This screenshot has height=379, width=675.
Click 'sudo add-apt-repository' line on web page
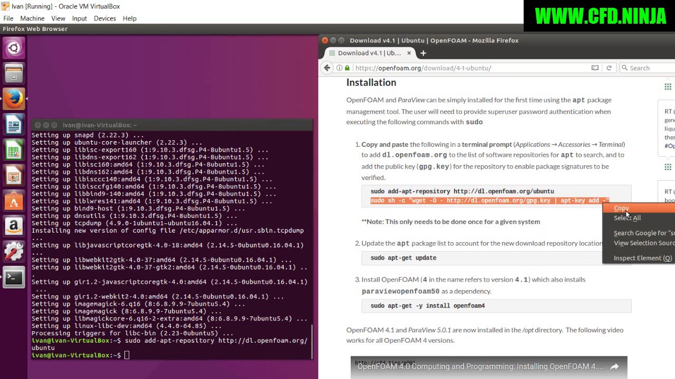click(x=462, y=192)
